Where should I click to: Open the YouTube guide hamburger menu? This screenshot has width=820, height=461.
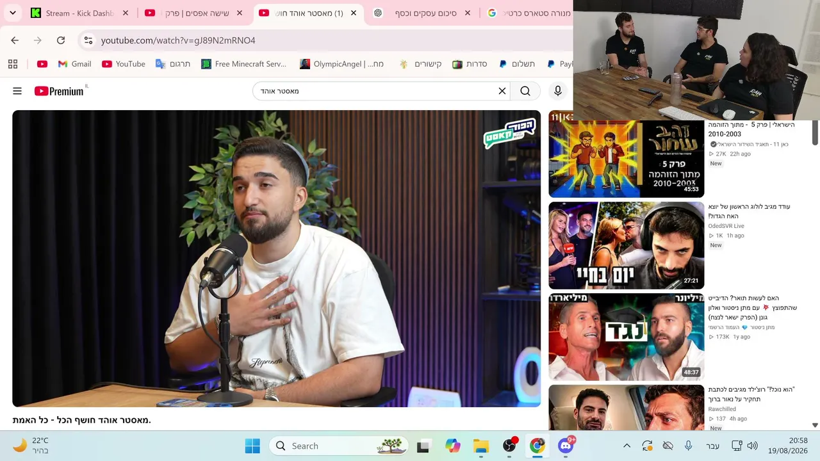(17, 91)
